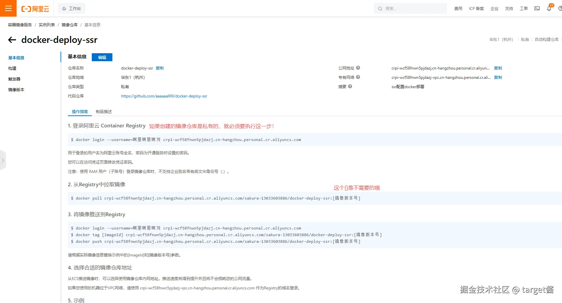This screenshot has height=303, width=562.
Task: Click the 华东1（杭州） region tag in header
Action: click(x=501, y=40)
